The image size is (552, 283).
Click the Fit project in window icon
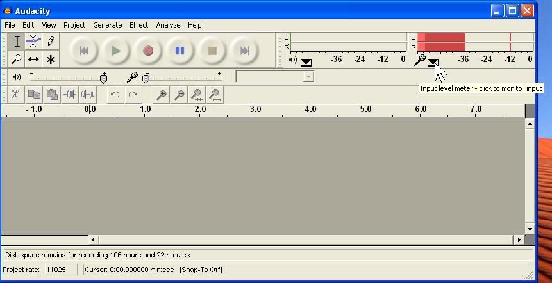click(215, 95)
